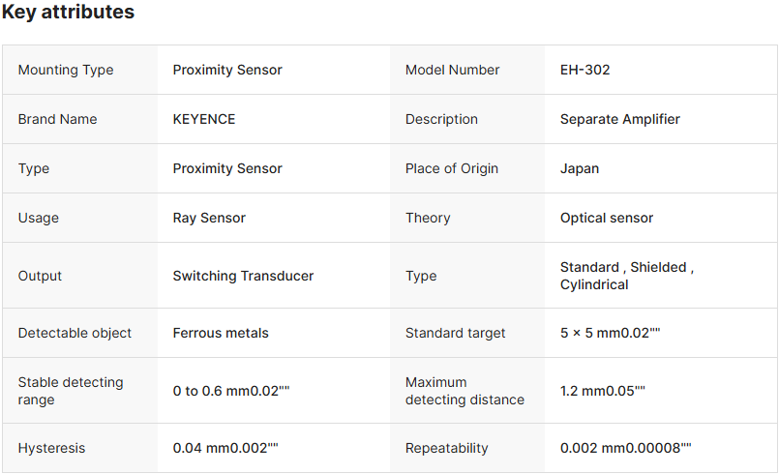
Task: Click the Maximum detecting distance label
Action: 464,391
